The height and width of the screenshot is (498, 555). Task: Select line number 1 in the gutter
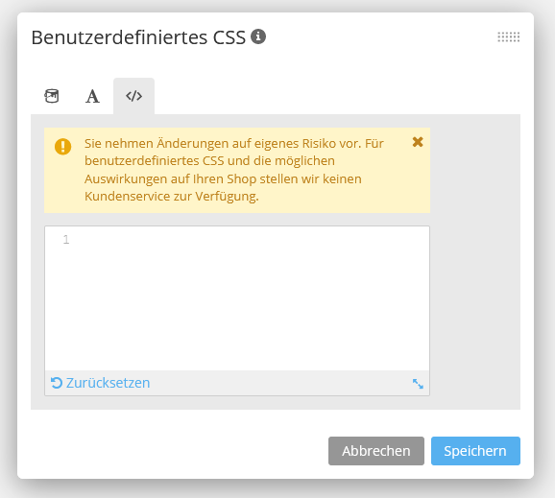click(x=66, y=240)
